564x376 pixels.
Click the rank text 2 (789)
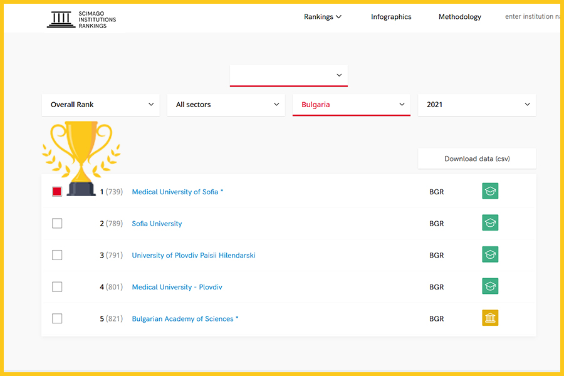111,224
